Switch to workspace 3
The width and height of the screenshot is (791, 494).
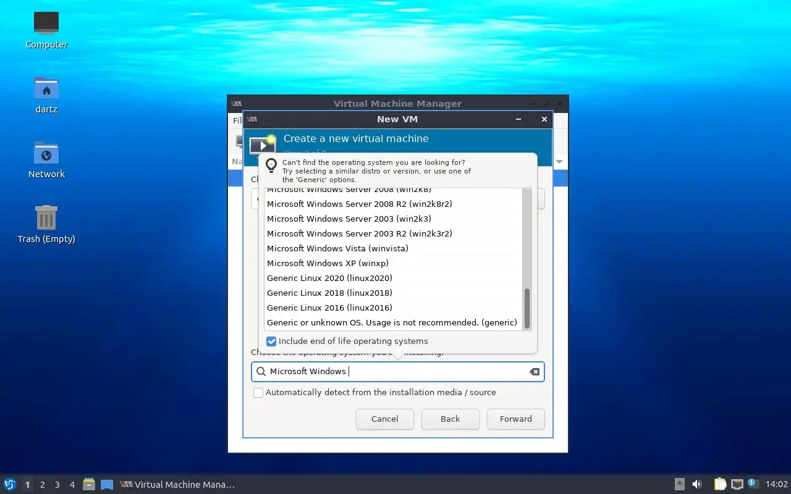coord(57,485)
